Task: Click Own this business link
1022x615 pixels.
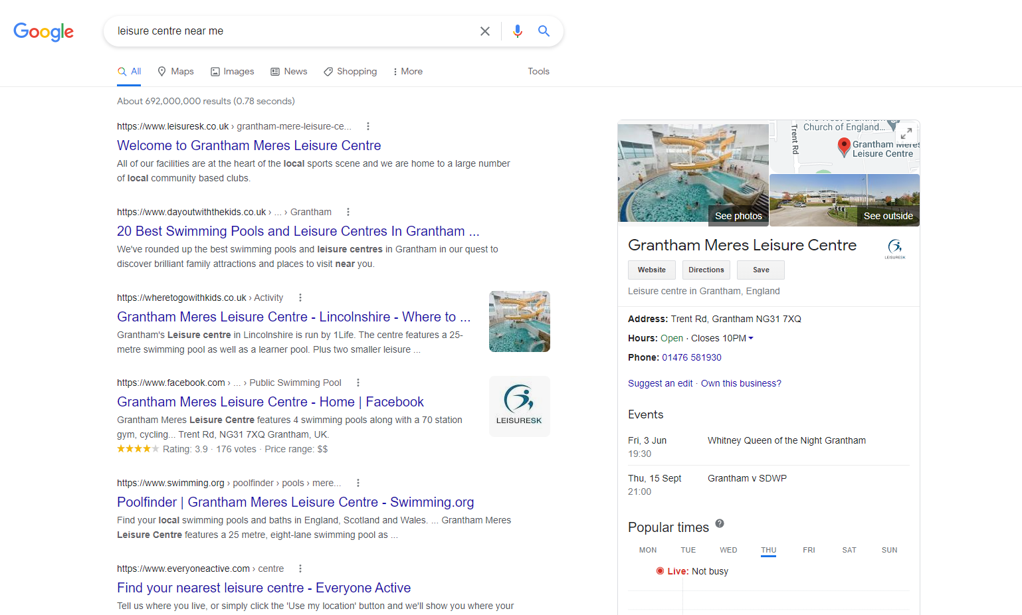Action: tap(741, 383)
